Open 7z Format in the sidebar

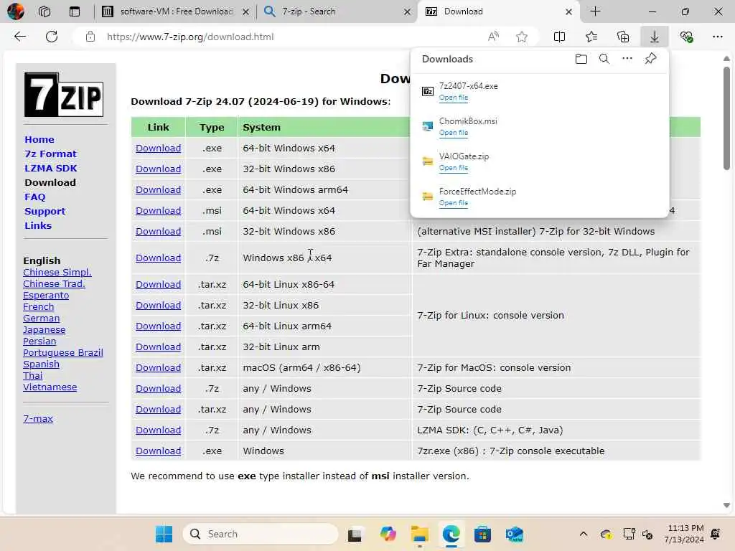[x=50, y=154]
